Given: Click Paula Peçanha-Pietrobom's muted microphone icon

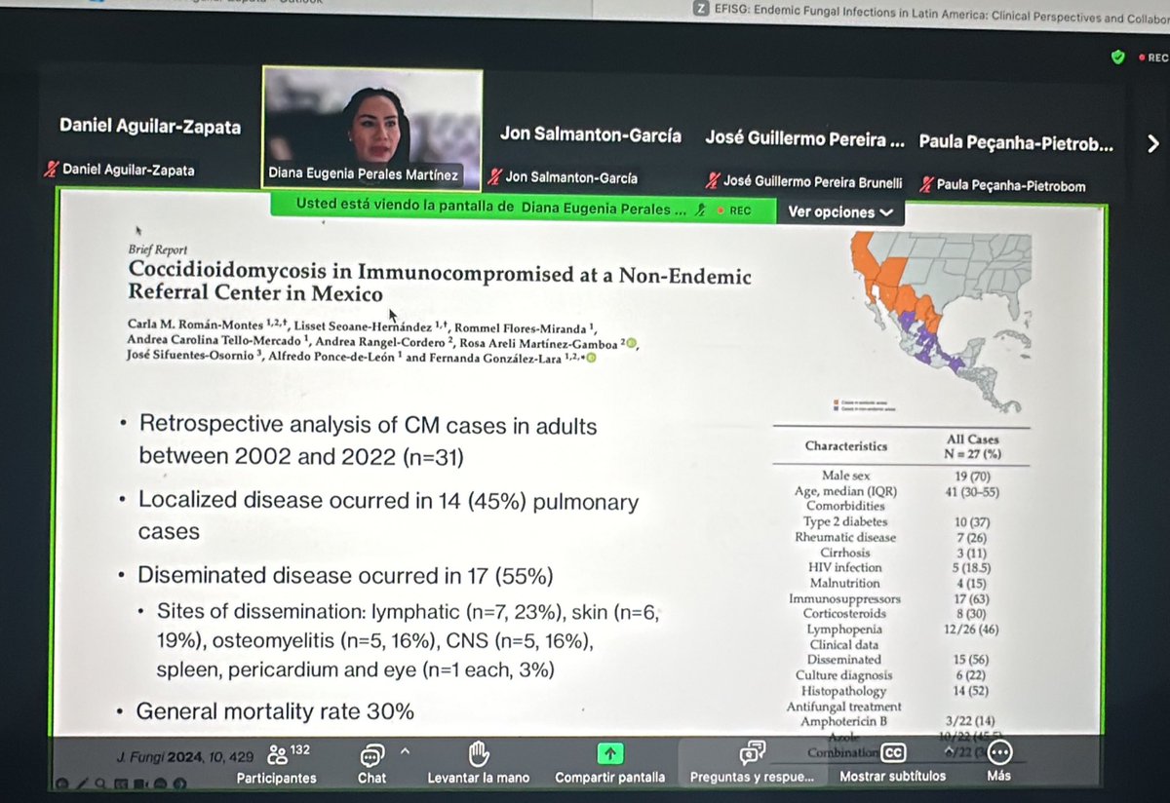Looking at the screenshot, I should [x=926, y=185].
